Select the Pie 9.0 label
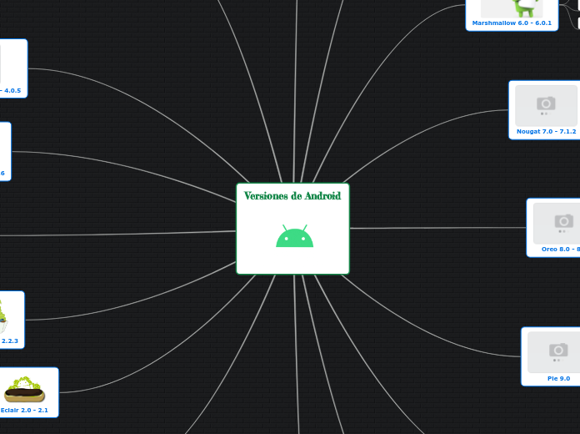This screenshot has width=580, height=434. pos(558,378)
